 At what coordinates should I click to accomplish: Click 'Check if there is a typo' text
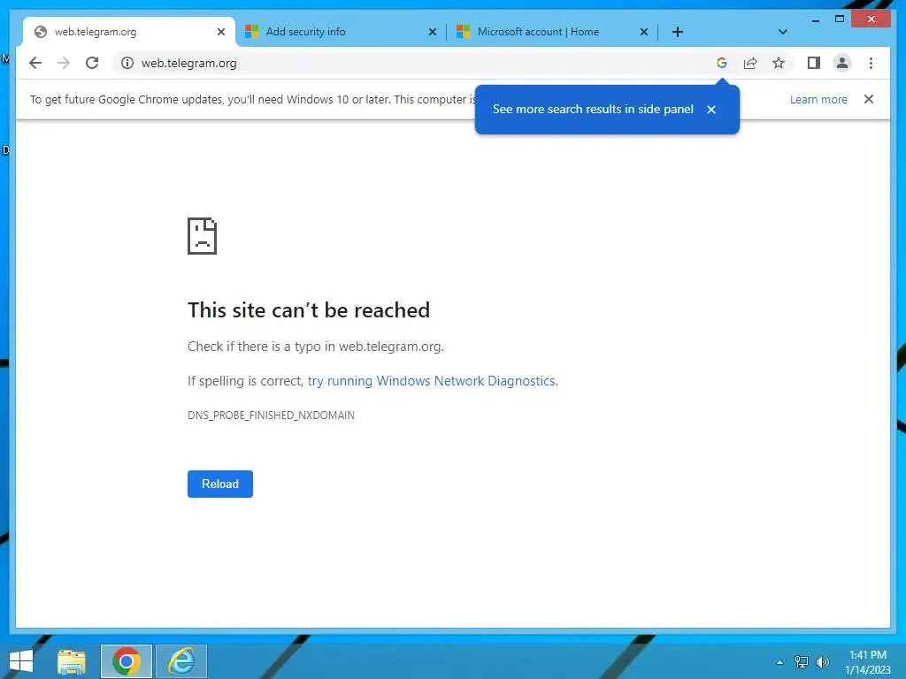pos(316,347)
